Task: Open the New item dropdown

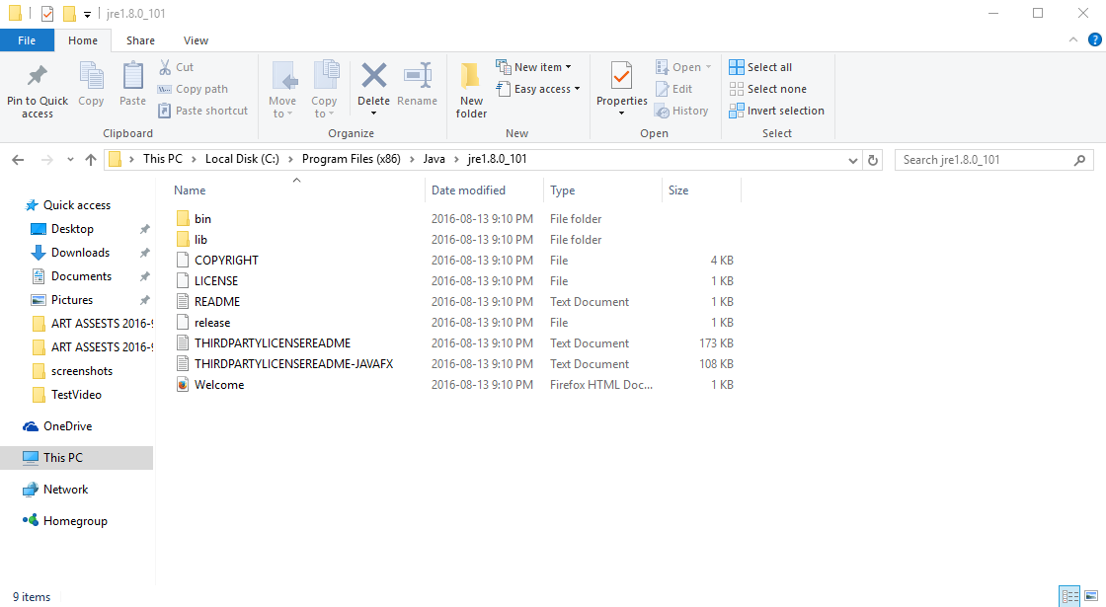Action: click(534, 67)
